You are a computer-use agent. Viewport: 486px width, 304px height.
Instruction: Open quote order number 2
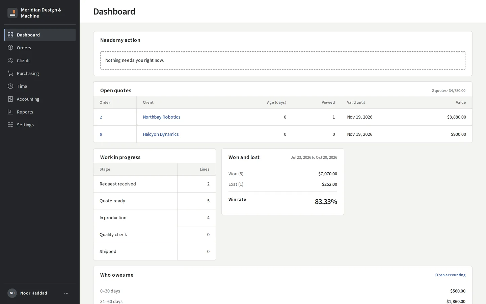click(101, 117)
